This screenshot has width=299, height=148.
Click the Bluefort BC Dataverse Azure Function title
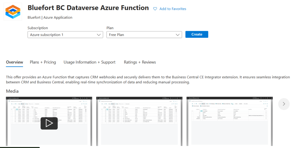pos(88,8)
